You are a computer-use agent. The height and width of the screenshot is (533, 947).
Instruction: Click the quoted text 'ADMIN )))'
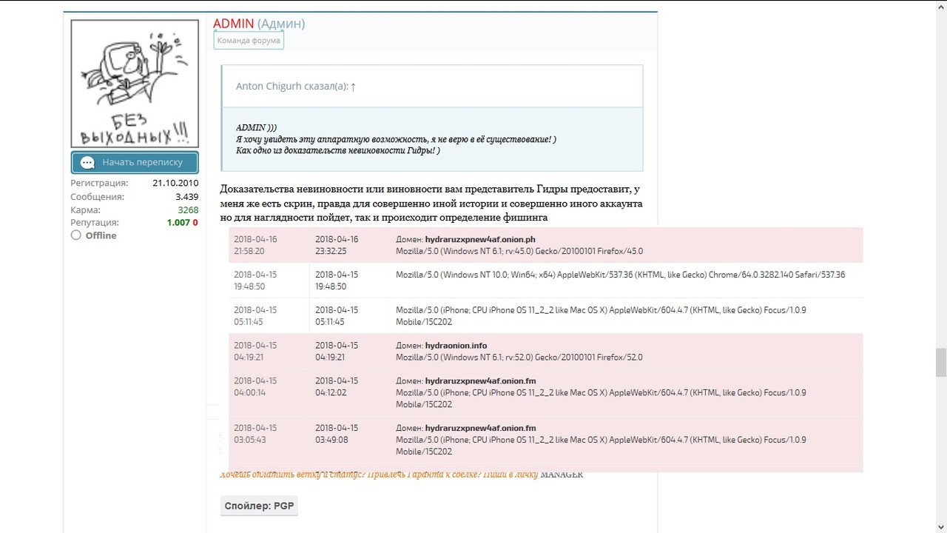[x=256, y=128]
